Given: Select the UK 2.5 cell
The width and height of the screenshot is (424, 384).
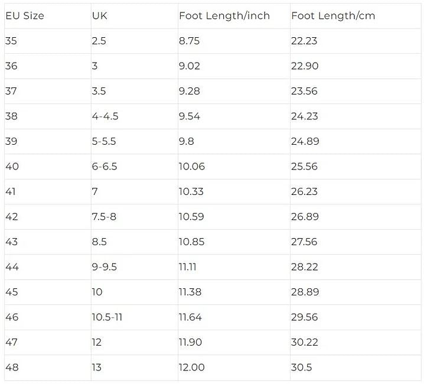Looking at the screenshot, I should pyautogui.click(x=100, y=41).
